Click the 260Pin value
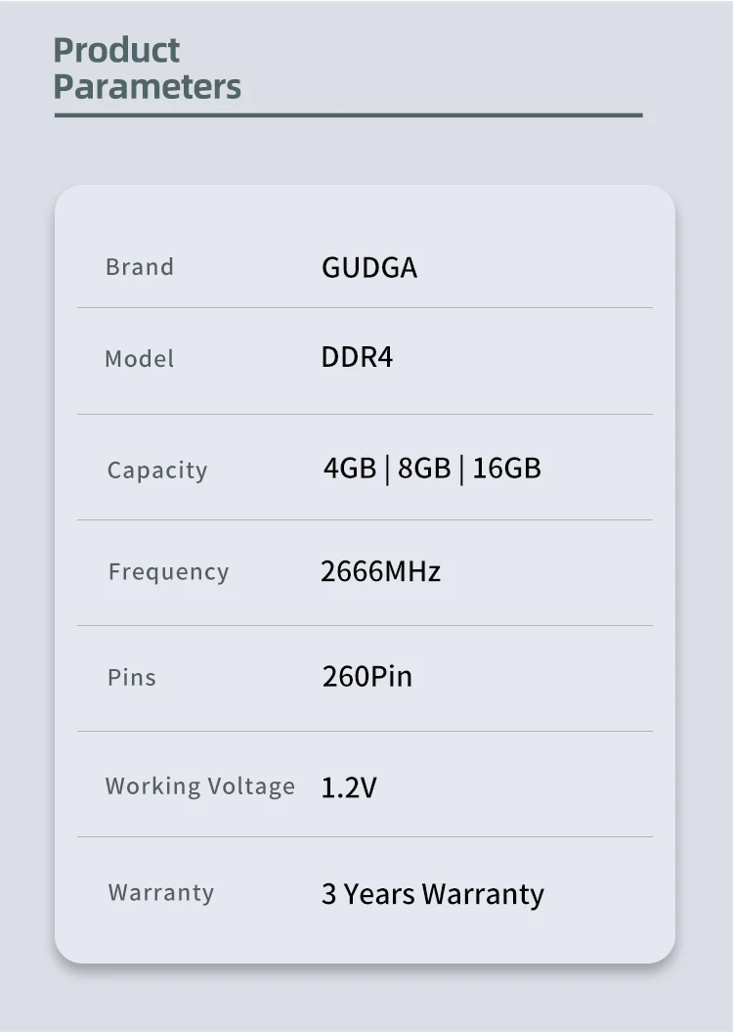 click(x=367, y=676)
